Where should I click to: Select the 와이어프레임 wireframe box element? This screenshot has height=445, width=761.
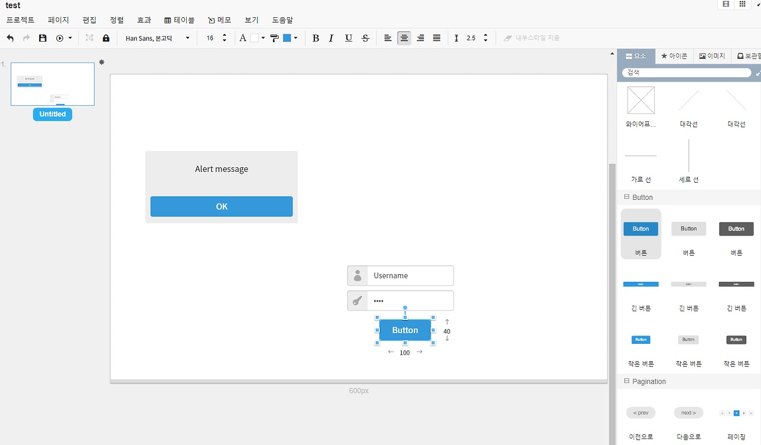tap(641, 107)
